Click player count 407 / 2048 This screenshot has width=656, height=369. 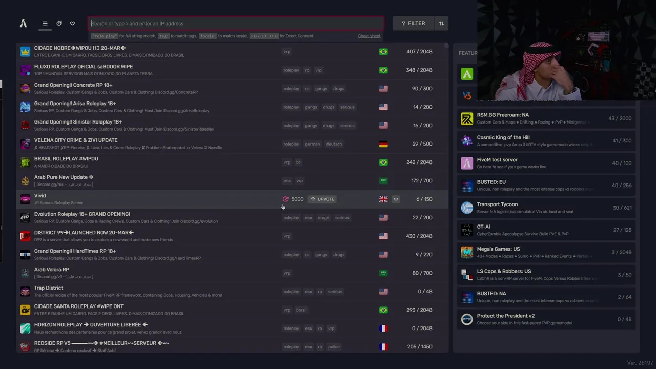click(x=419, y=52)
